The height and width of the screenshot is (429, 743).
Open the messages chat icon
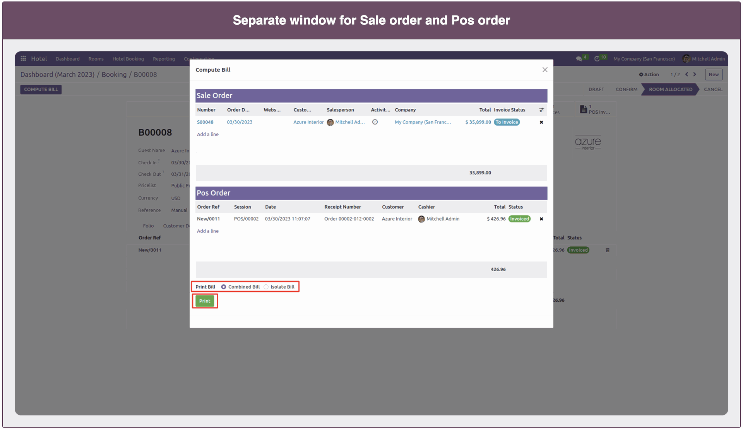click(579, 59)
